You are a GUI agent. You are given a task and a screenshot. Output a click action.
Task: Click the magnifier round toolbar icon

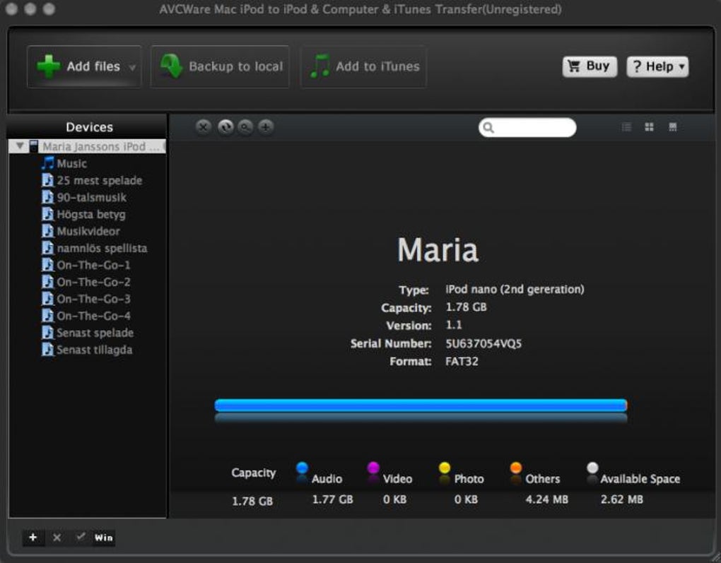[245, 127]
